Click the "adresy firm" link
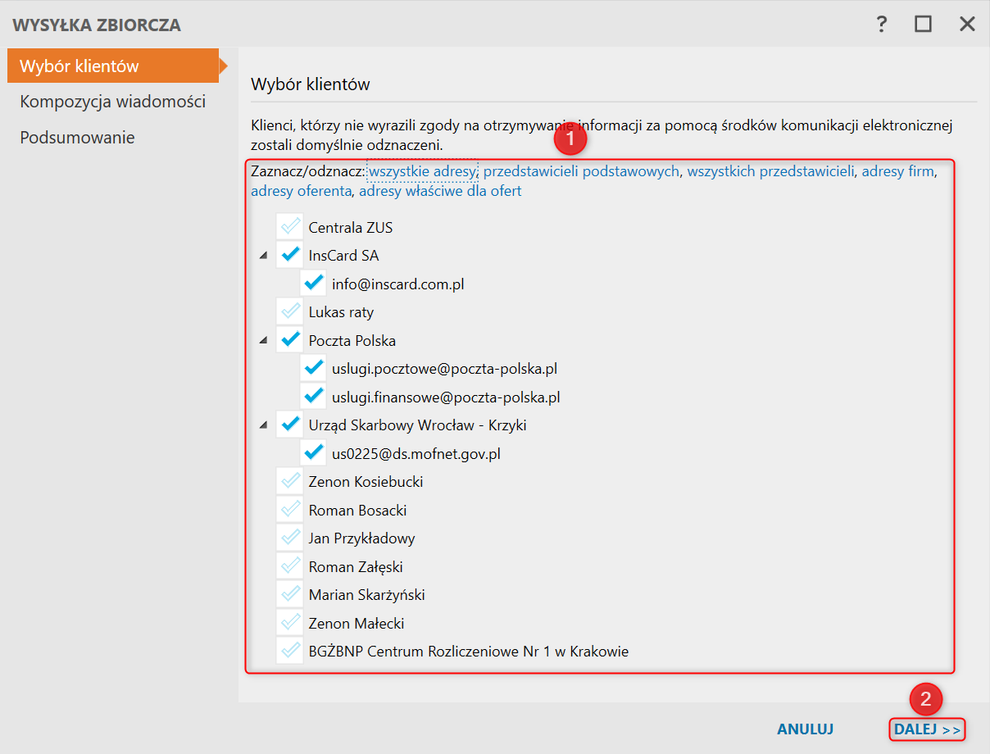The height and width of the screenshot is (754, 990). click(x=897, y=172)
